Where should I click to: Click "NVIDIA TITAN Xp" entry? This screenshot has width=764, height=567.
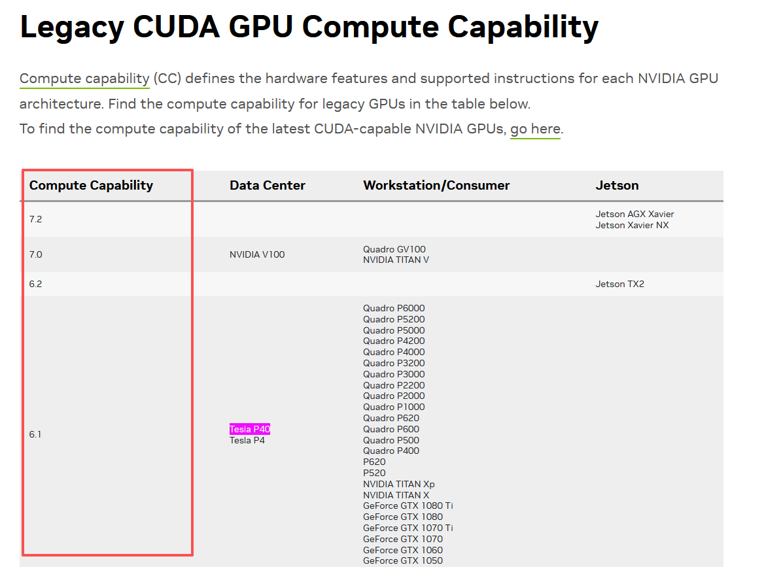398,484
